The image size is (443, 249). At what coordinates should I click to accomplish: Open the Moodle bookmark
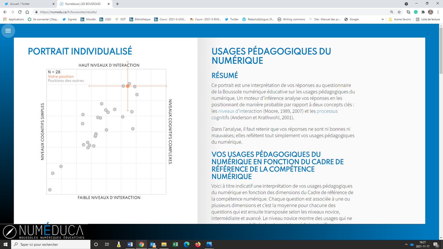(x=88, y=19)
